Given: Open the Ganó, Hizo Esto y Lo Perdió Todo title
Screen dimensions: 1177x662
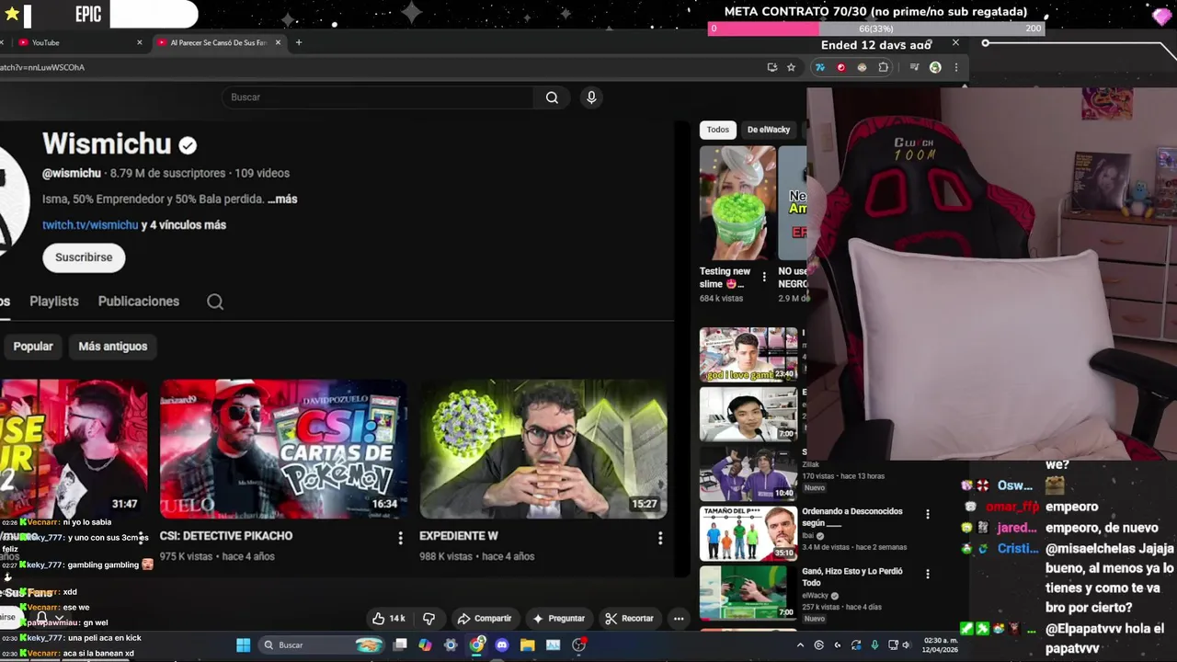Looking at the screenshot, I should click(852, 576).
